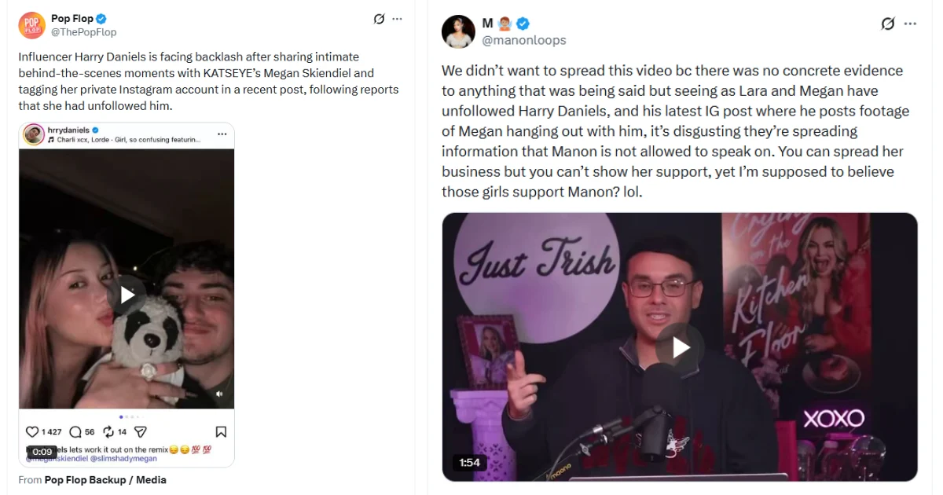Click the carousel page indicator dots

click(127, 416)
